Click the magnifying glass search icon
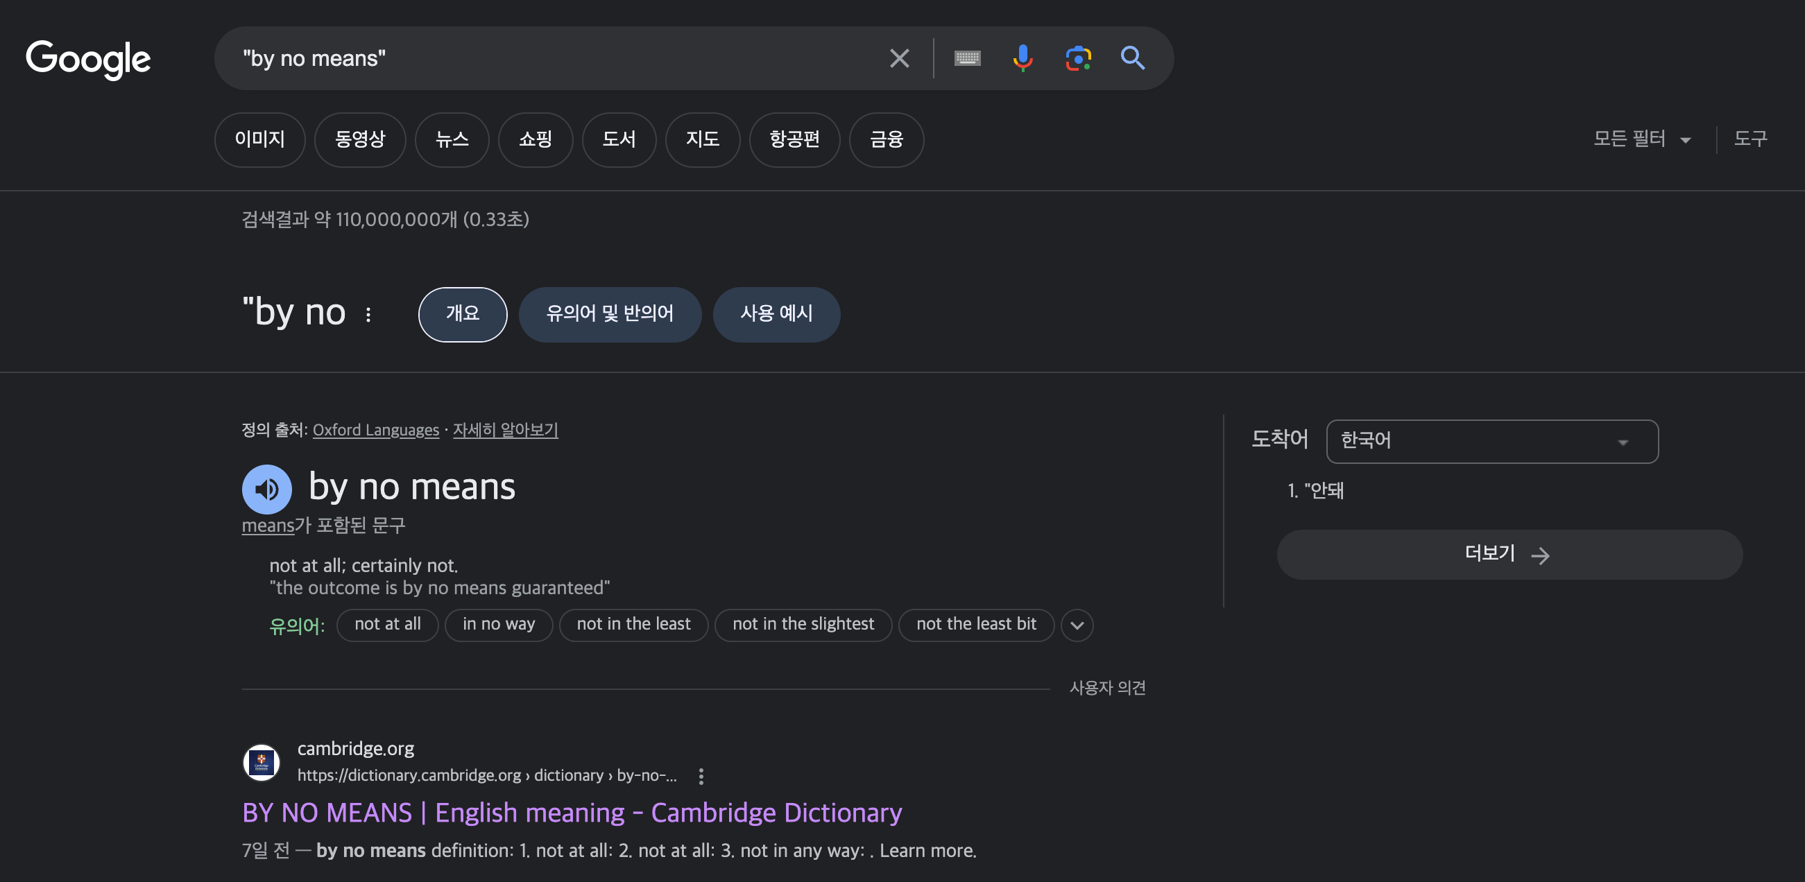The image size is (1805, 882). click(x=1132, y=58)
